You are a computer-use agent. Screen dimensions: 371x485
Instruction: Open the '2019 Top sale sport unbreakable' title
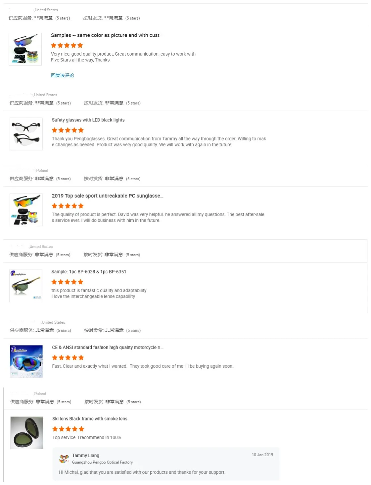click(108, 196)
